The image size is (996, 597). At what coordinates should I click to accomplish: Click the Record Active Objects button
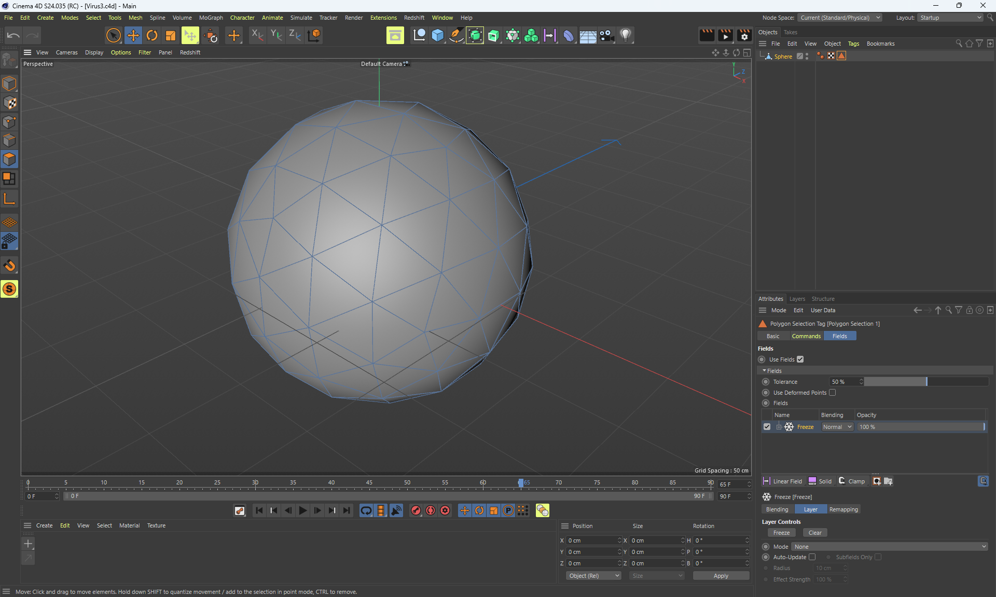tap(416, 510)
